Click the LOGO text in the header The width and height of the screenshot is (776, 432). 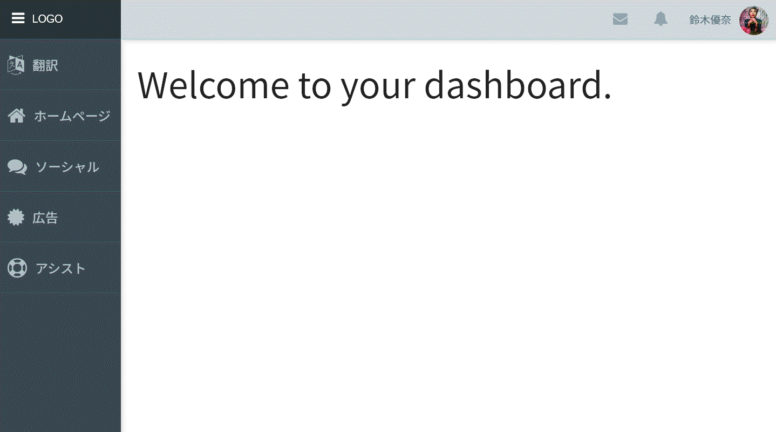tap(48, 18)
